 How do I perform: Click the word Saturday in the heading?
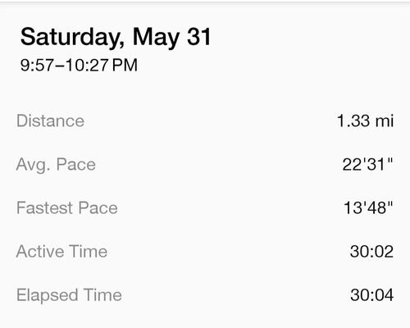(71, 38)
